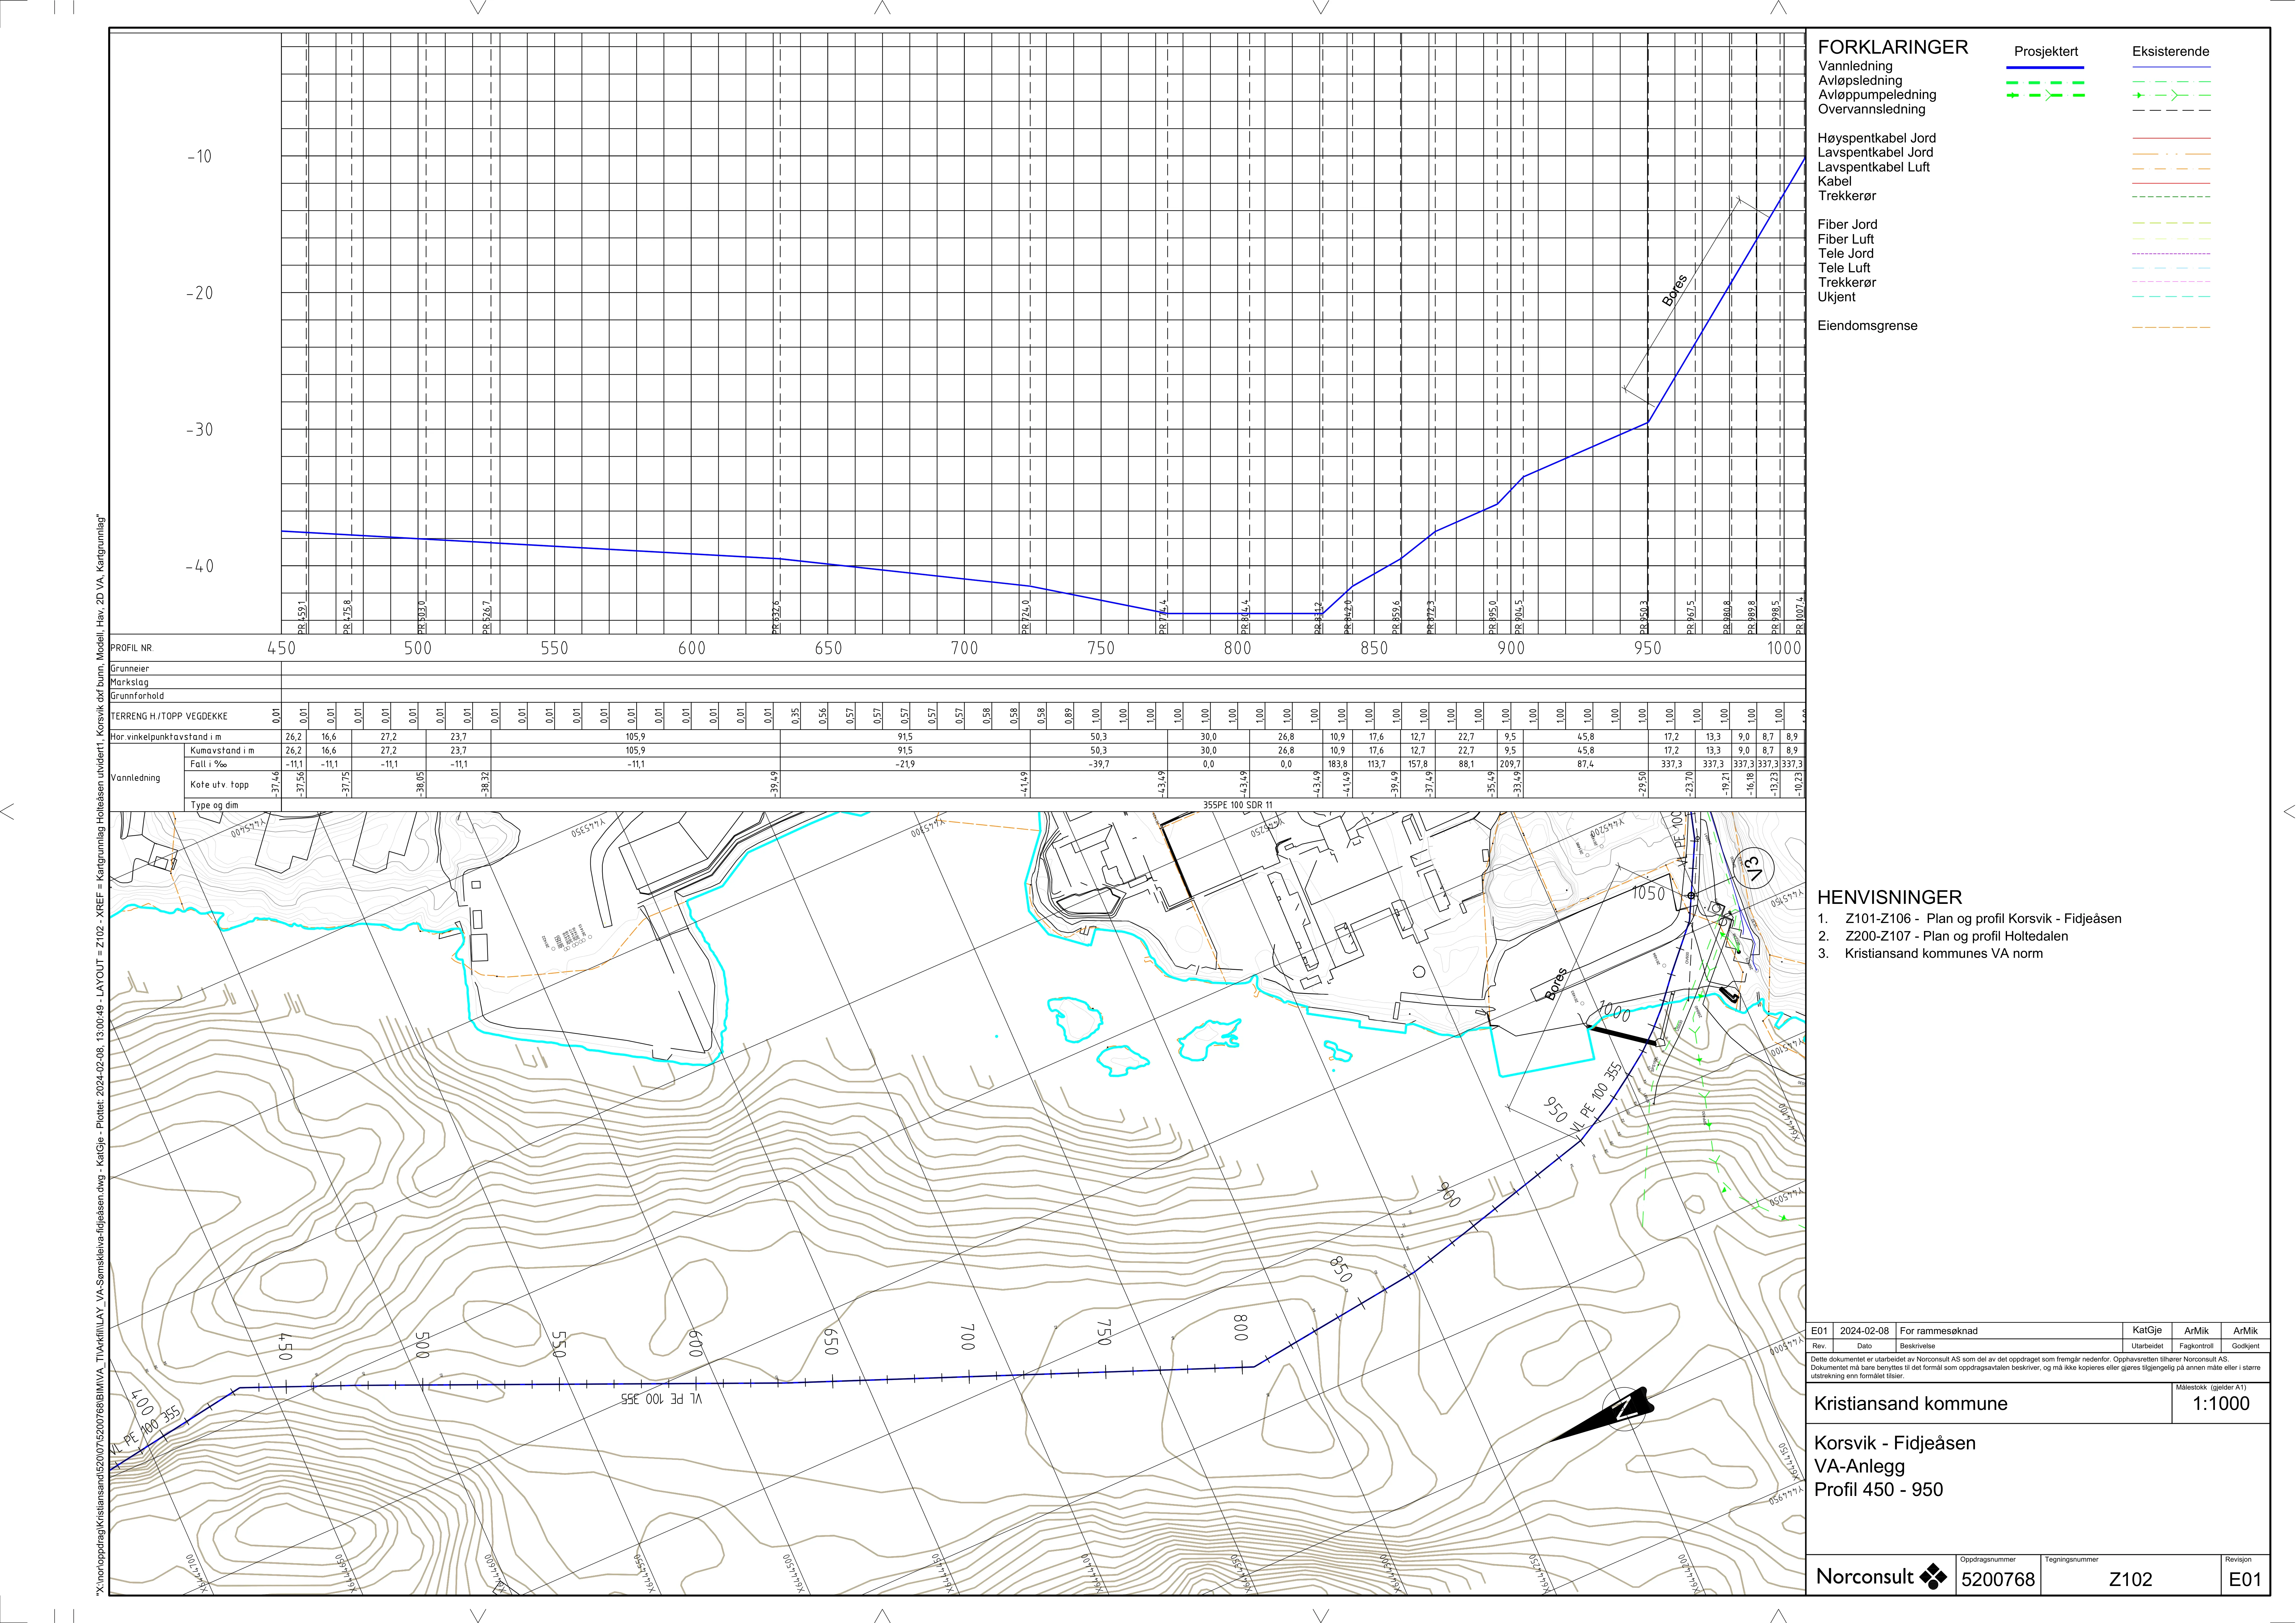
Task: Click the red Høyspentkabel Jord line sample
Action: point(2171,138)
